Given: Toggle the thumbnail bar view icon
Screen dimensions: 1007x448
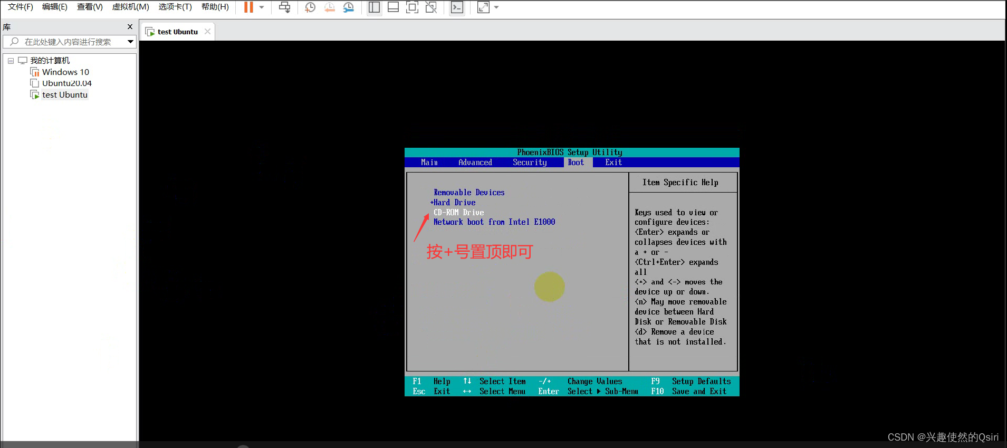Looking at the screenshot, I should (x=393, y=7).
